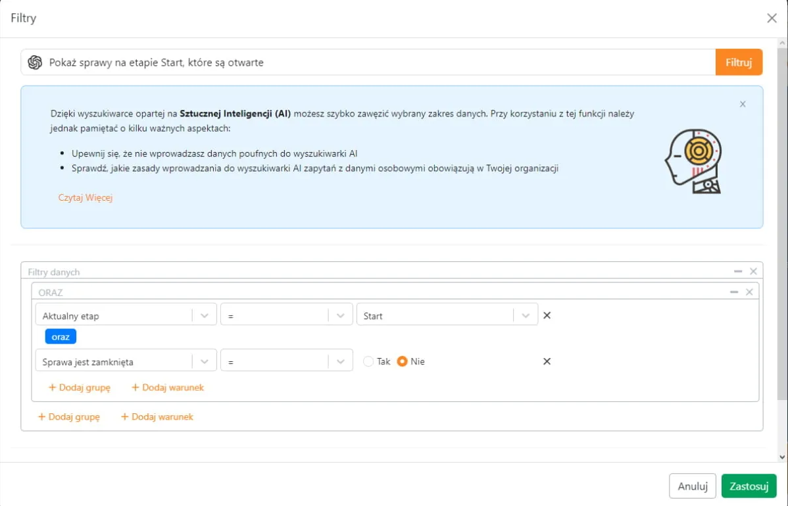Click the Anuluj button

693,486
